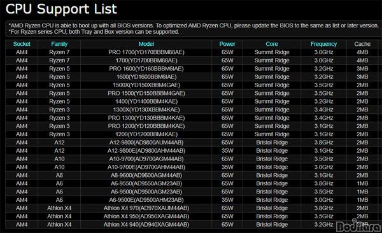Click the Model column header
Image resolution: width=382 pixels, height=233 pixels.
[146, 44]
